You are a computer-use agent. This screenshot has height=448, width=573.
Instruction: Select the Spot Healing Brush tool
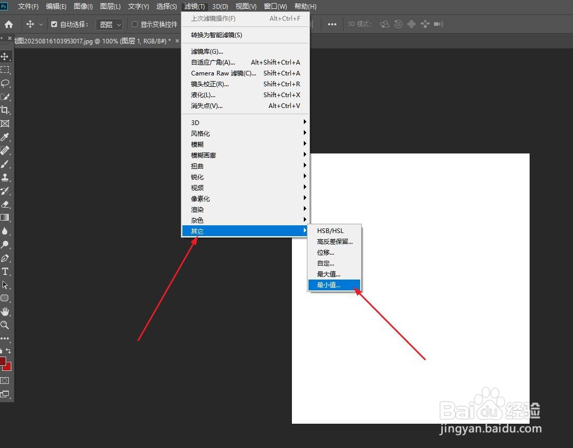[x=5, y=150]
